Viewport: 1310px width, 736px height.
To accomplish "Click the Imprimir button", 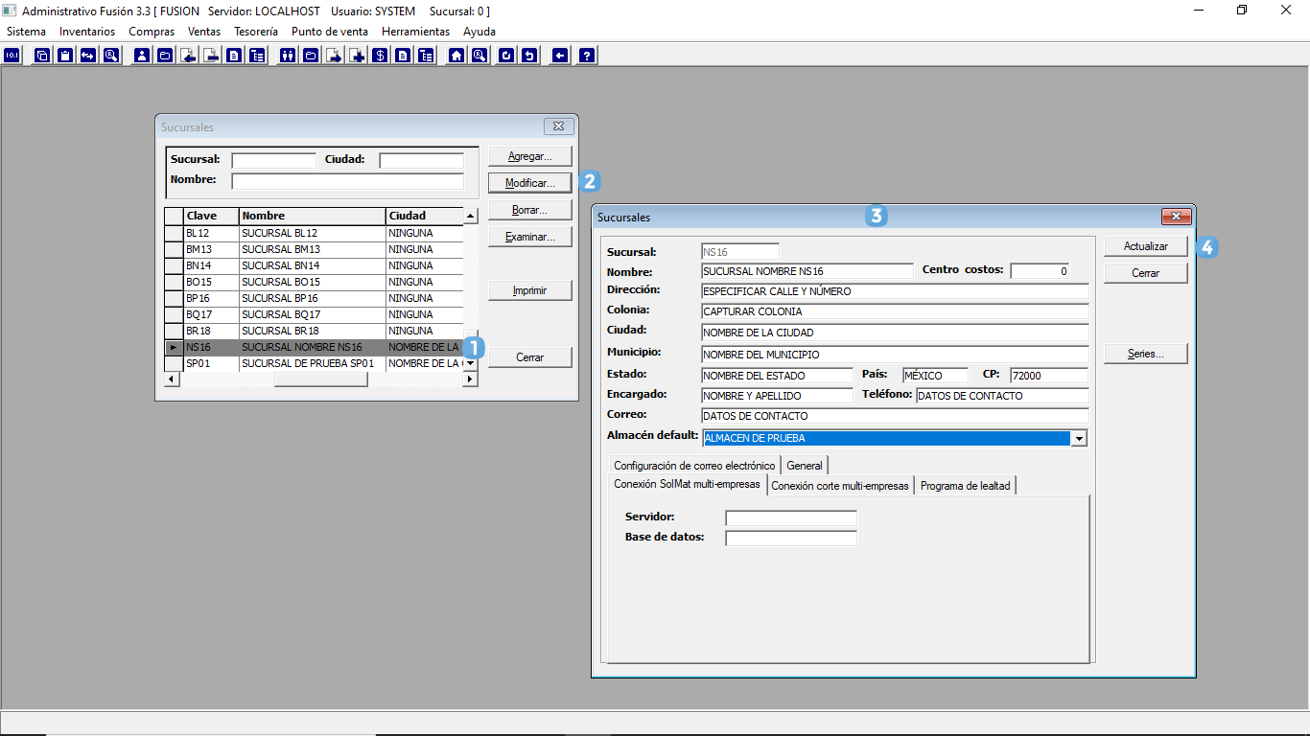I will [530, 290].
